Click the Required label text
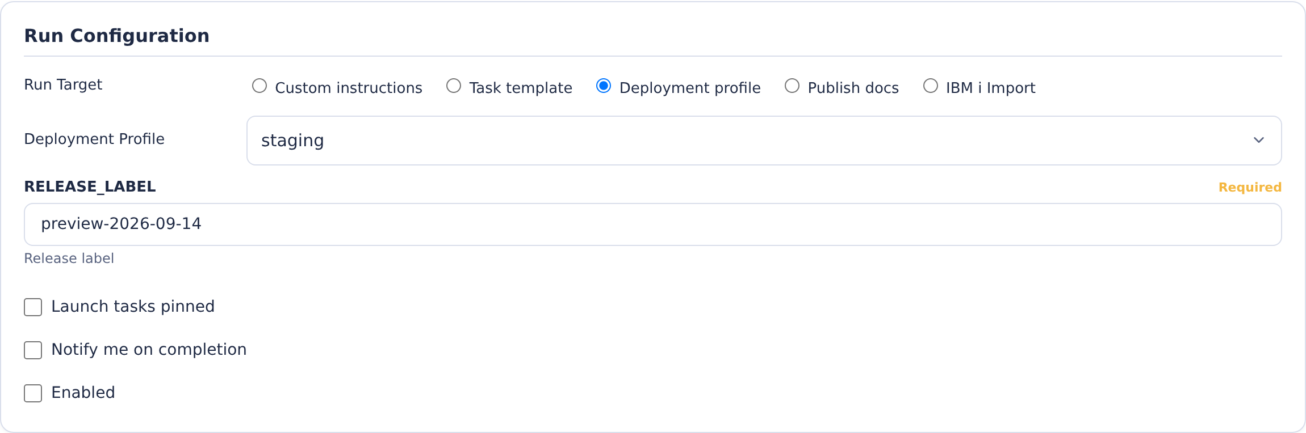The width and height of the screenshot is (1306, 433). (1250, 188)
